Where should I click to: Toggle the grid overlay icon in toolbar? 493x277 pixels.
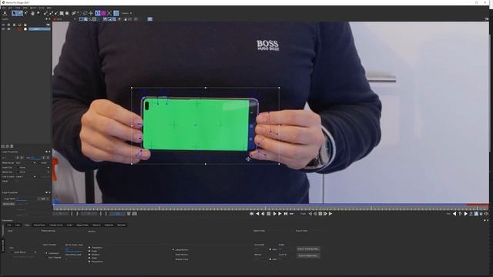(x=116, y=13)
